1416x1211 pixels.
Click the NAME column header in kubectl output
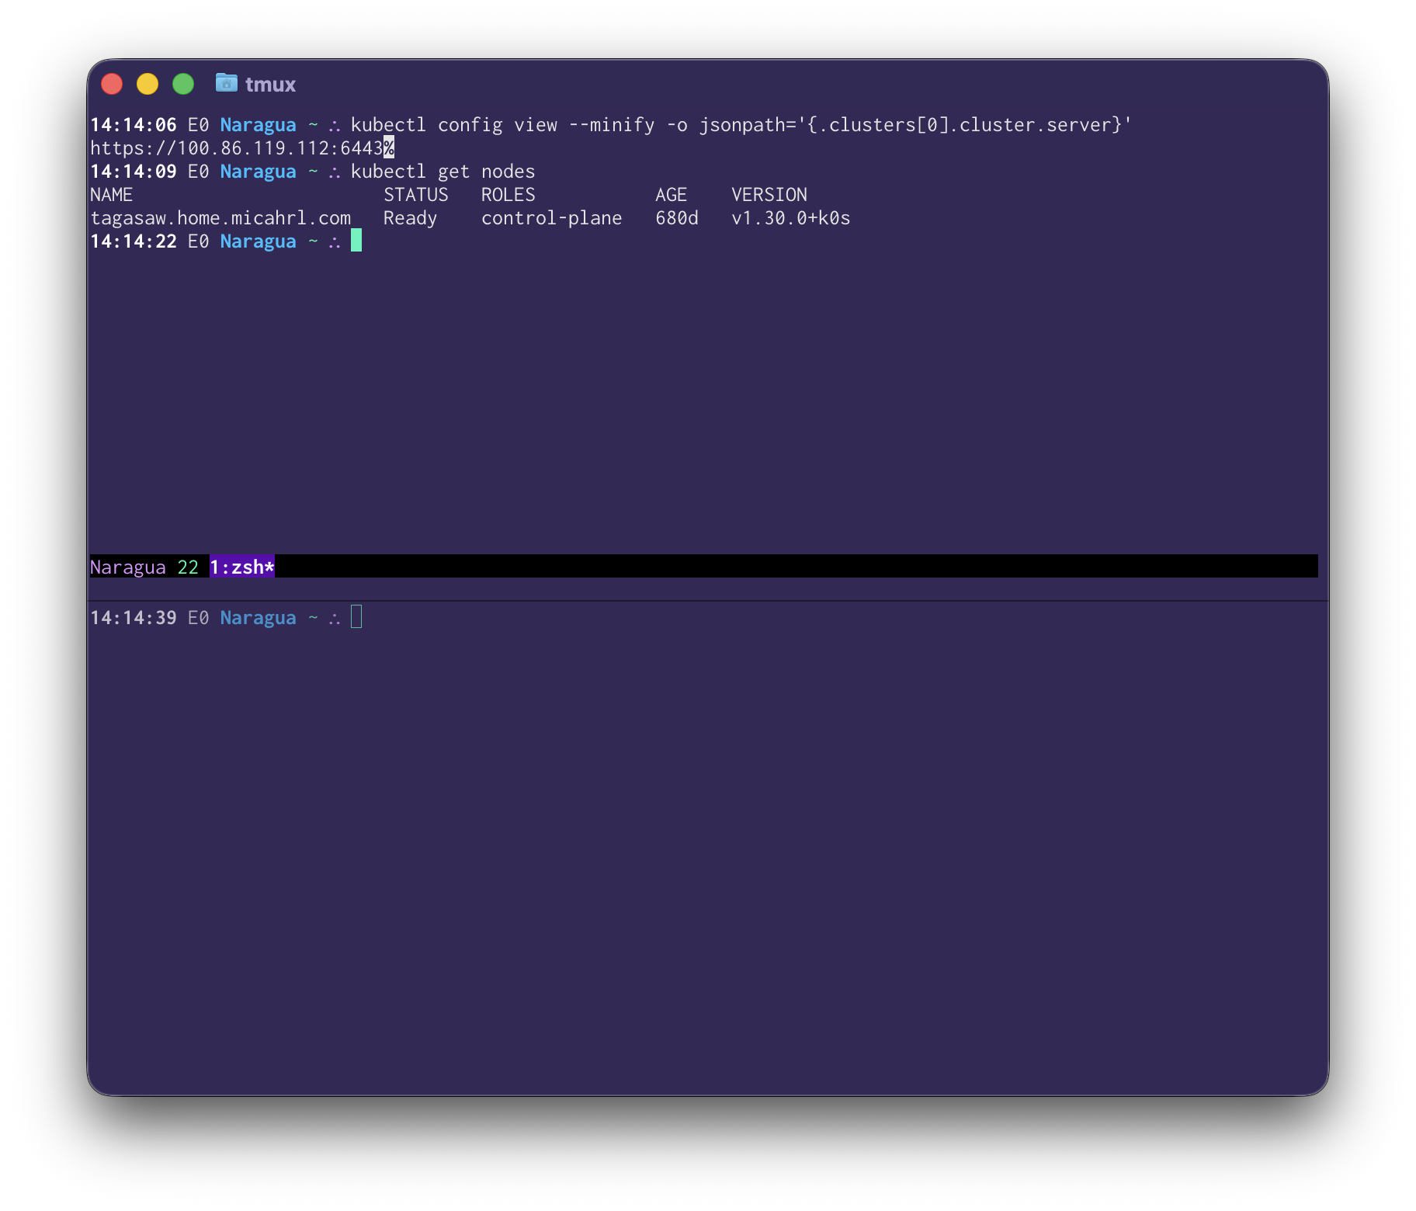coord(111,195)
